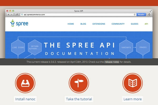Open the HOME menu item

point(71,24)
